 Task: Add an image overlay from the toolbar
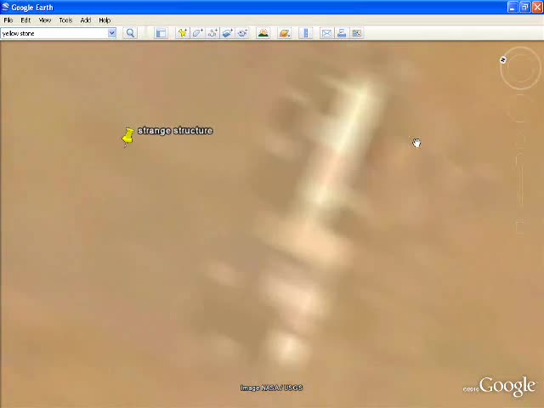point(228,33)
